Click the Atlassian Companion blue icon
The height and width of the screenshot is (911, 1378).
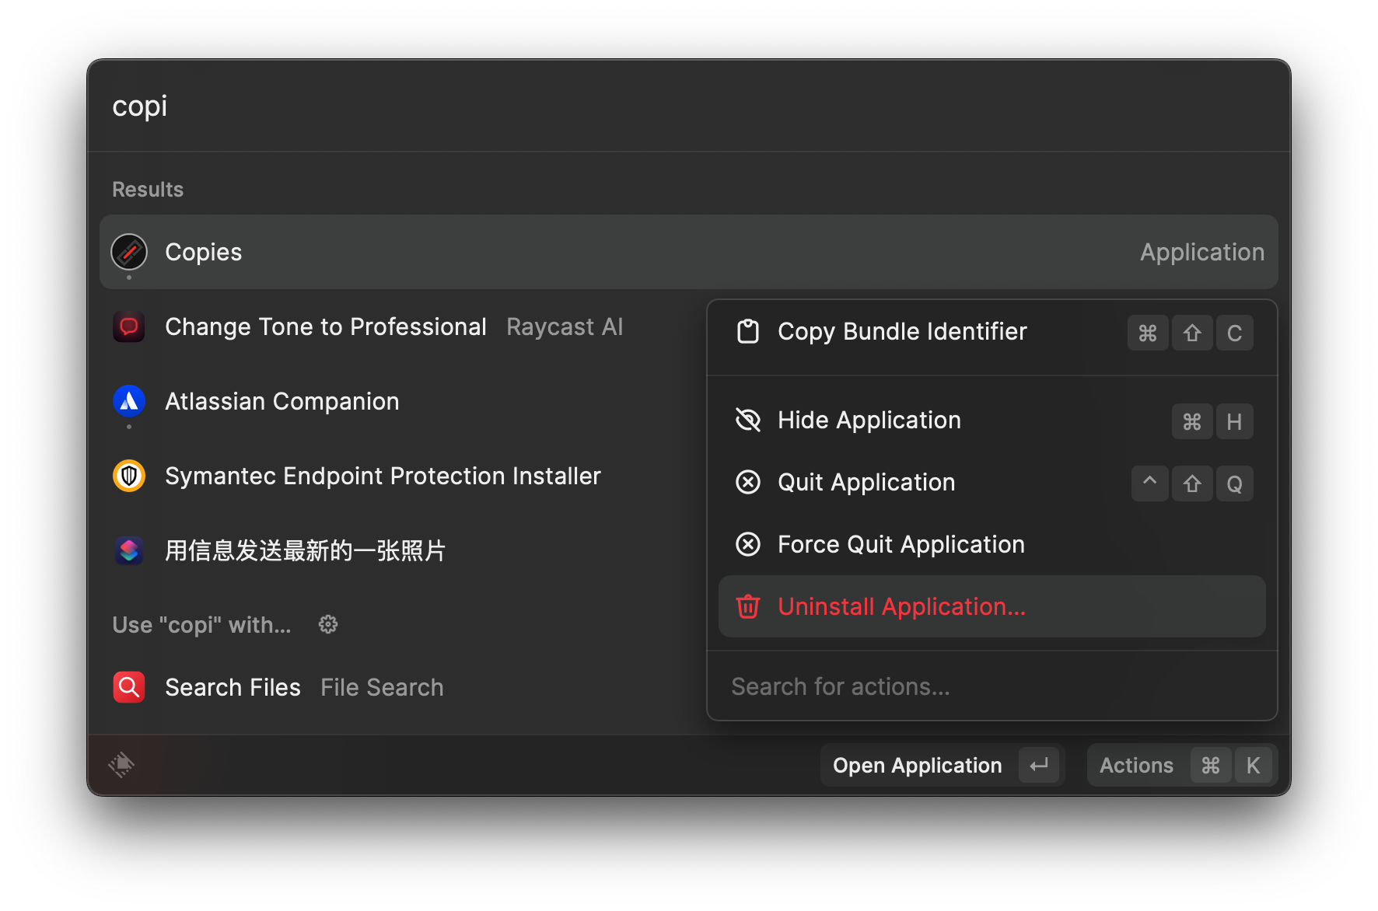point(129,401)
